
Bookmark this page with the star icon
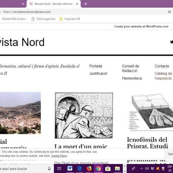[169, 12]
